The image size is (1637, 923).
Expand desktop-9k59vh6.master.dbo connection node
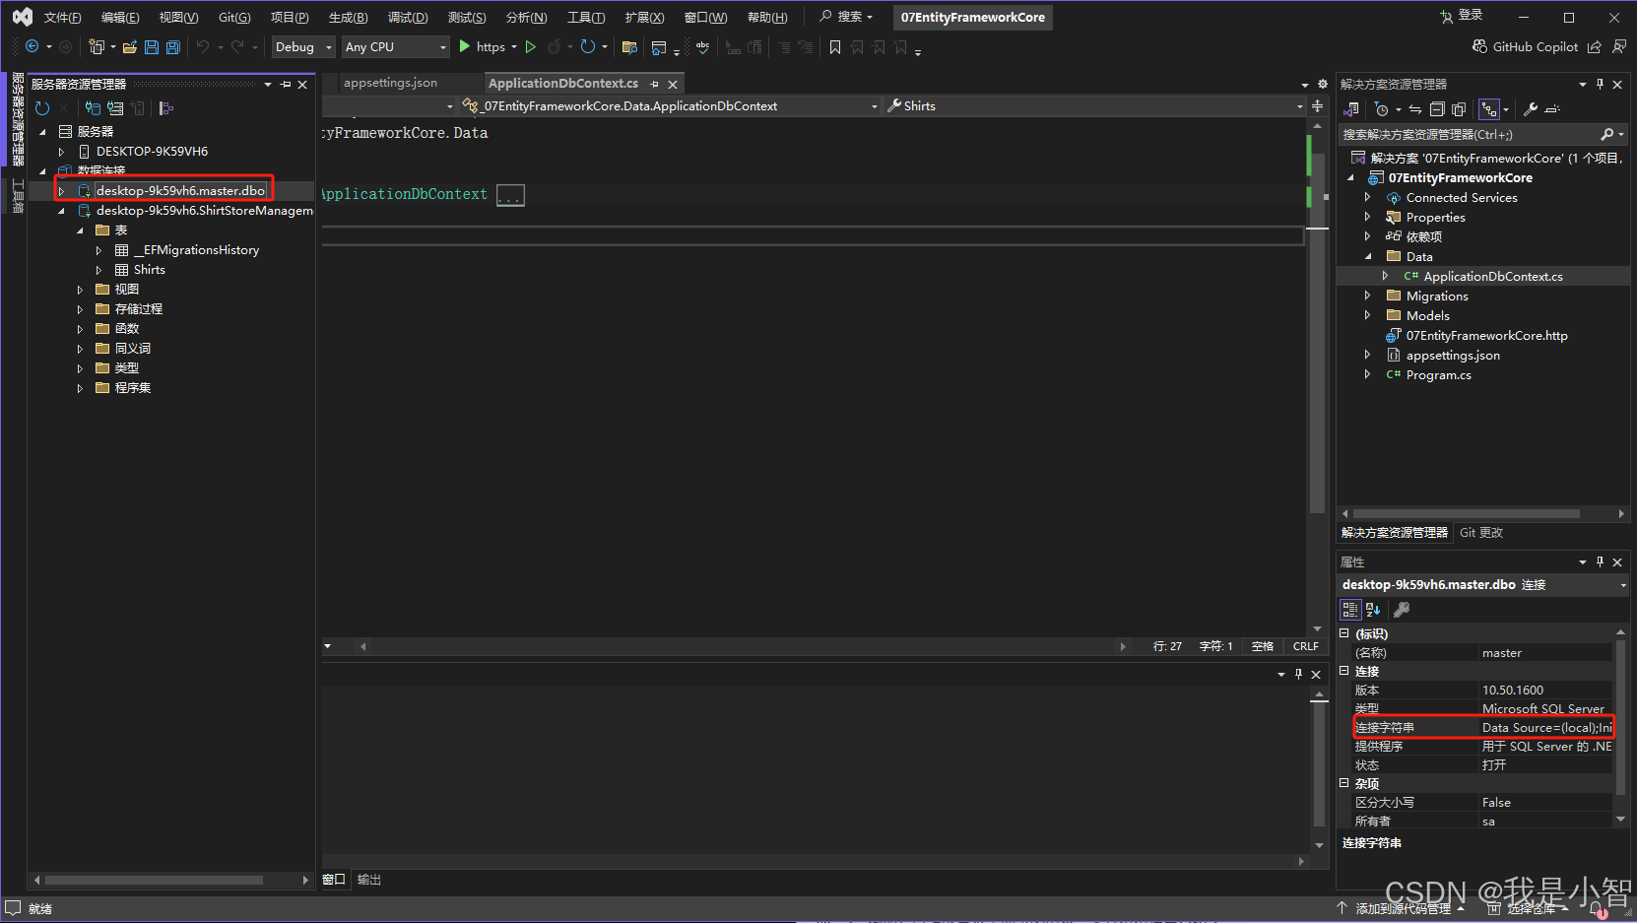tap(62, 191)
